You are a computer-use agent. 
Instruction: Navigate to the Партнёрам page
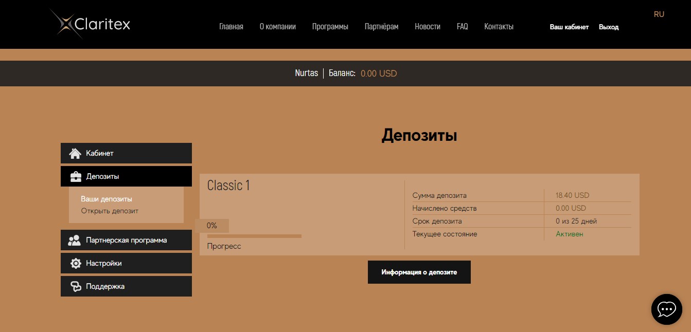381,27
